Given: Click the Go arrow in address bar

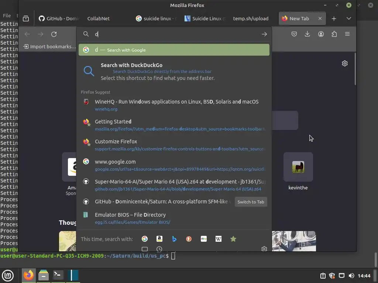Looking at the screenshot, I should coord(264,34).
